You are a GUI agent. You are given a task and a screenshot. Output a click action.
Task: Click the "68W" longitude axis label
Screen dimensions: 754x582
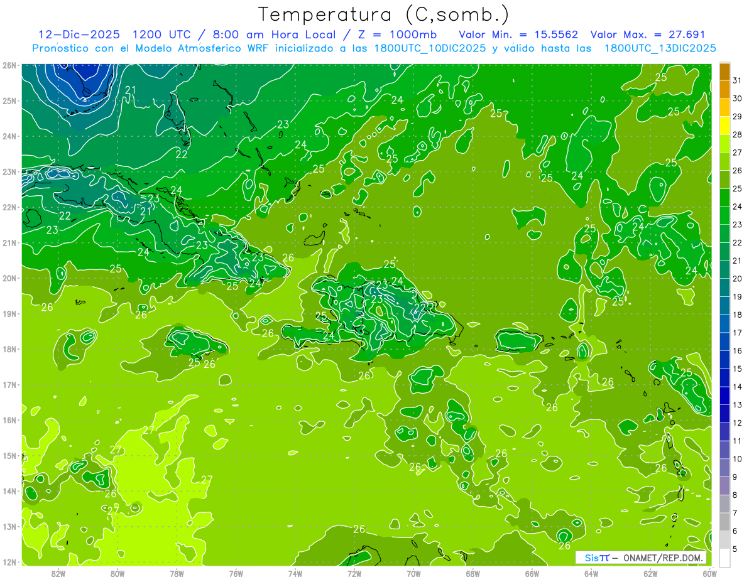(x=473, y=573)
